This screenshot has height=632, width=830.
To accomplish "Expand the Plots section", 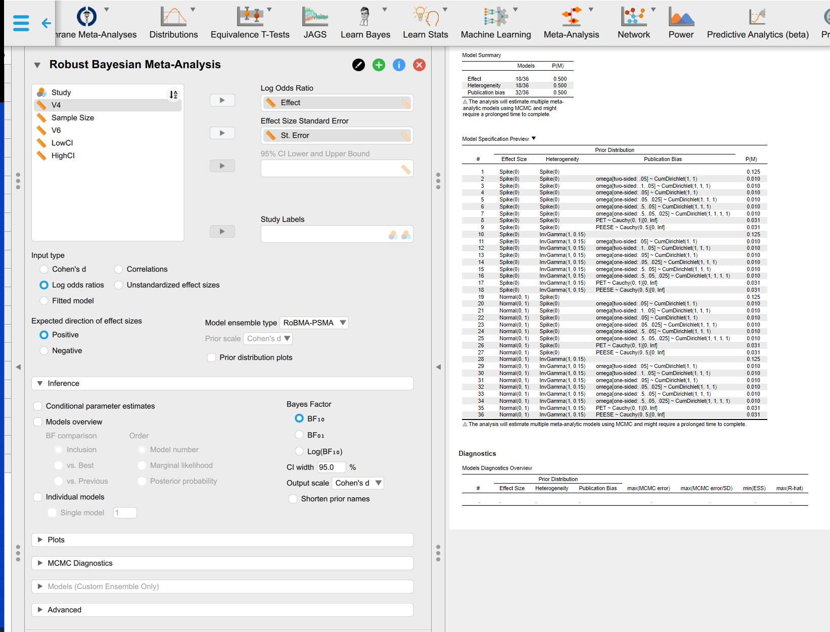I will (x=222, y=540).
